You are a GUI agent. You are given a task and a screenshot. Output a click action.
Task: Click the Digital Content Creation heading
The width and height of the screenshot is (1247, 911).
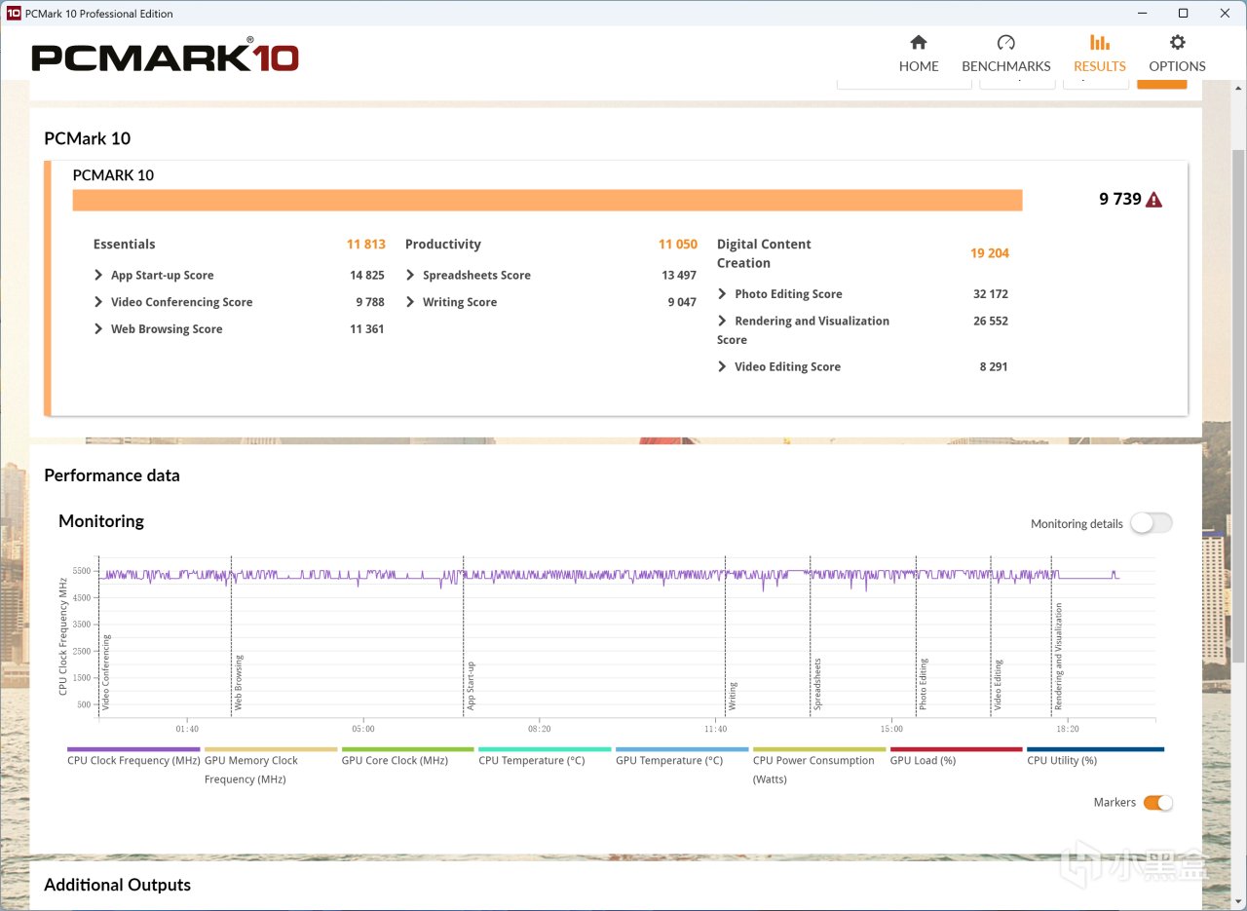tap(764, 253)
